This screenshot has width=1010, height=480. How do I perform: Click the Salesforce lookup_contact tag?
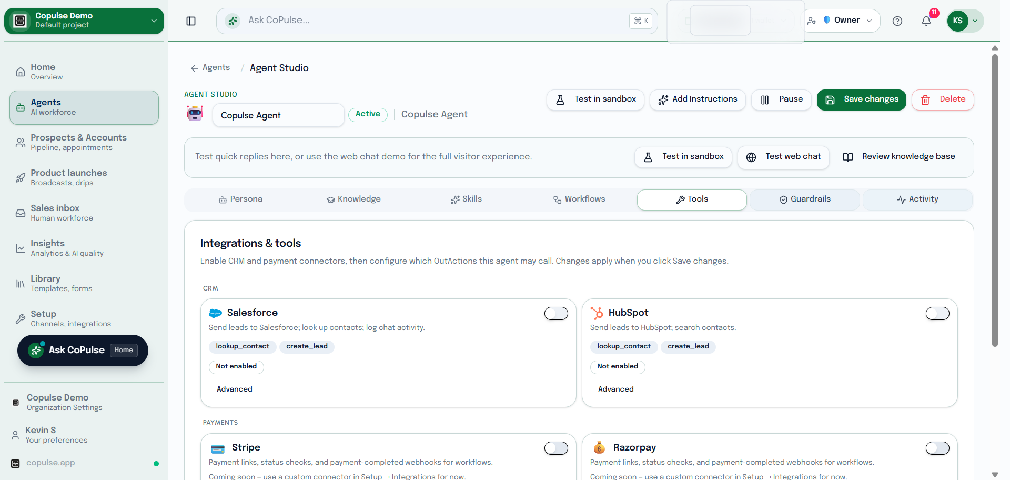243,346
